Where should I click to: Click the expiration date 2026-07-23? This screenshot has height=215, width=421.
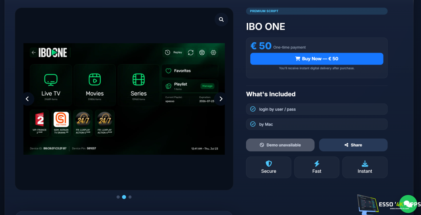click(x=207, y=101)
